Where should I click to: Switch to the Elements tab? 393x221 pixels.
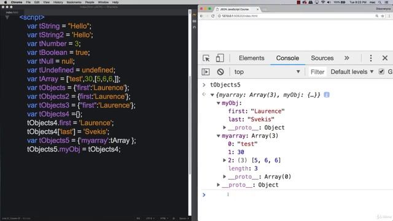pos(251,58)
